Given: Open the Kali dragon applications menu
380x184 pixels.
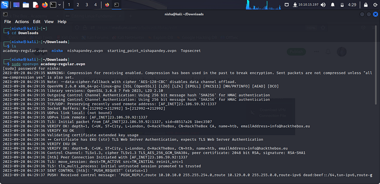Looking at the screenshot, I should click(x=5, y=5).
